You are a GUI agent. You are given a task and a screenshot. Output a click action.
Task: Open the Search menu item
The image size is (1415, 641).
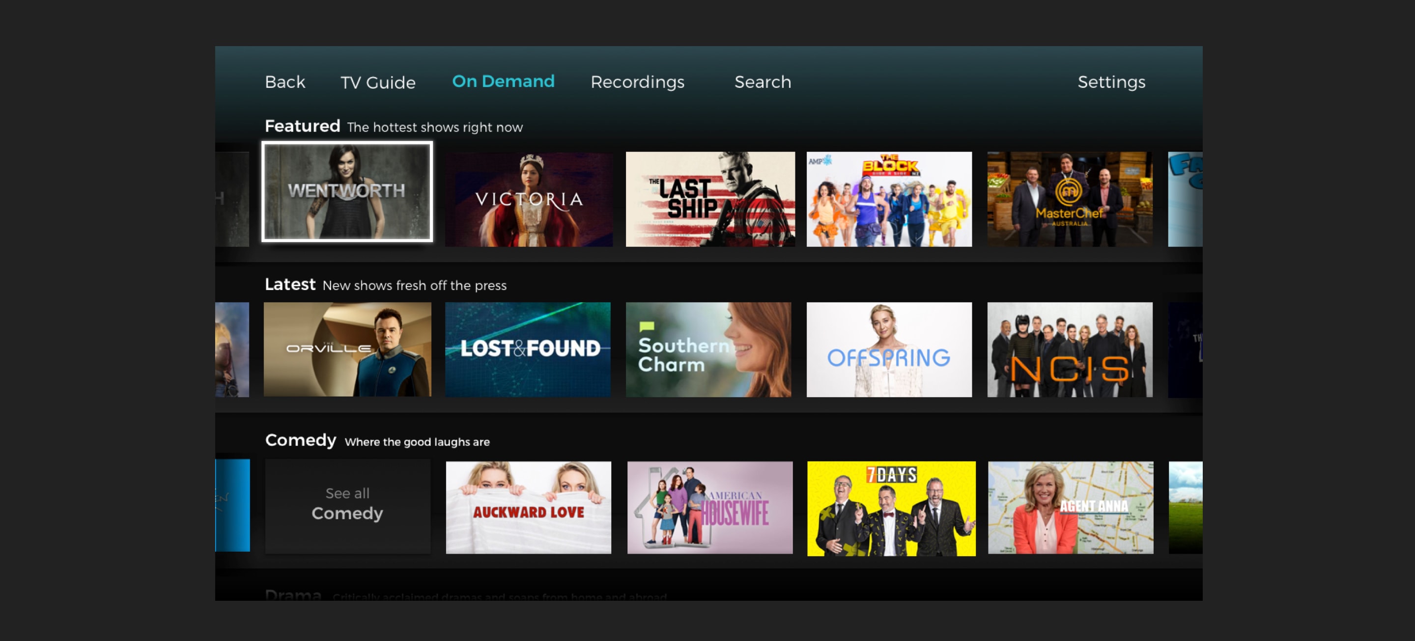[x=763, y=81]
